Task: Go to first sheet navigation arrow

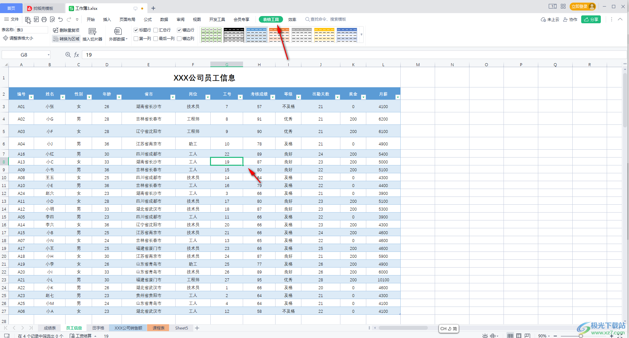Action: pyautogui.click(x=6, y=328)
